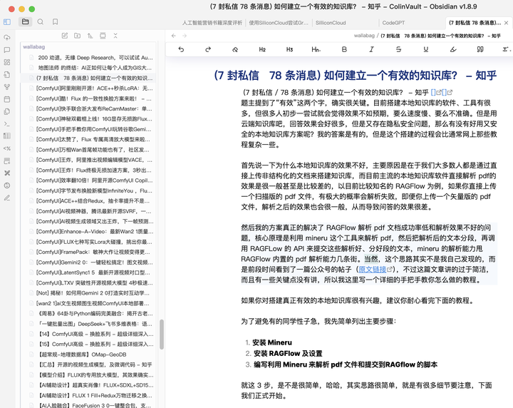Create a new note in explorer
This screenshot has height=408, width=513.
(65, 36)
